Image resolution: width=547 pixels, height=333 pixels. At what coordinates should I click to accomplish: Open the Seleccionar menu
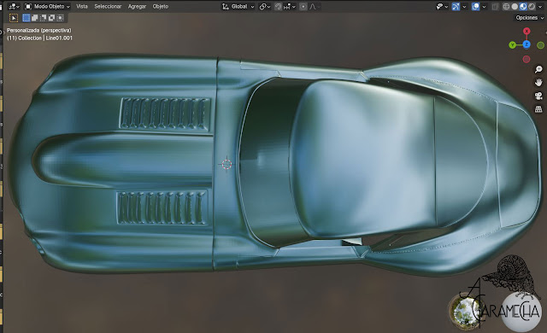pos(108,7)
